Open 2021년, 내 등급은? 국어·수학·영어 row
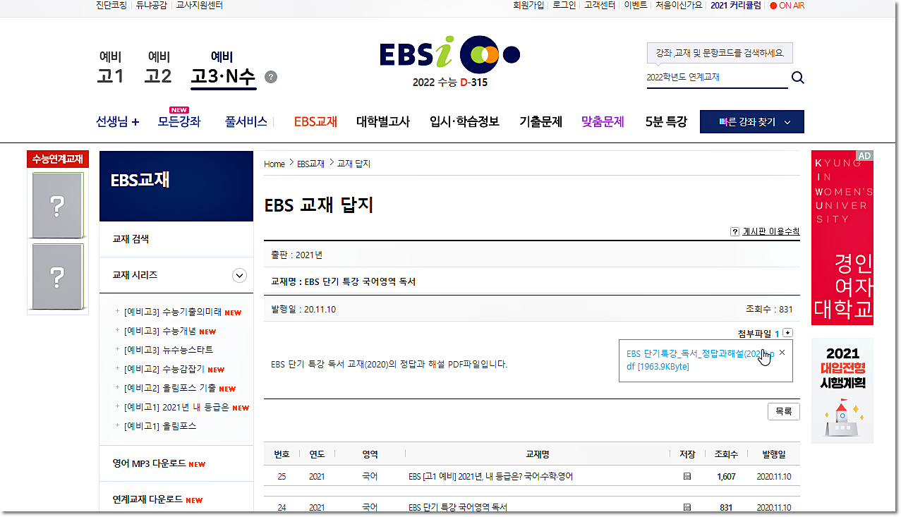Image resolution: width=901 pixels, height=517 pixels. (490, 477)
